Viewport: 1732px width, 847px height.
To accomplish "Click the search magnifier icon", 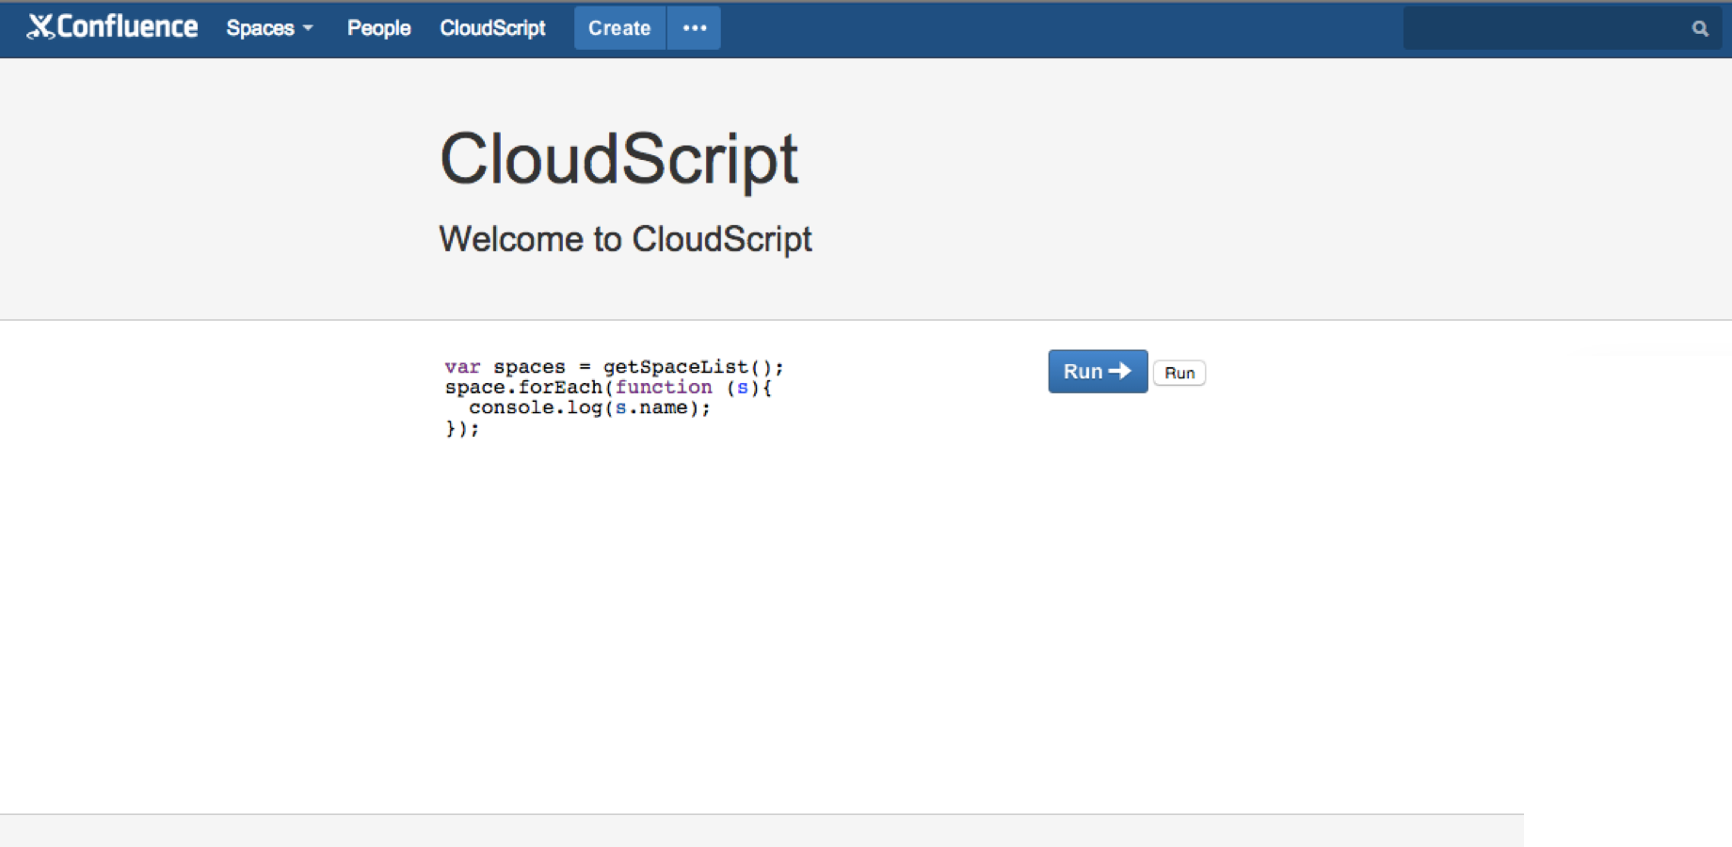I will (1700, 28).
